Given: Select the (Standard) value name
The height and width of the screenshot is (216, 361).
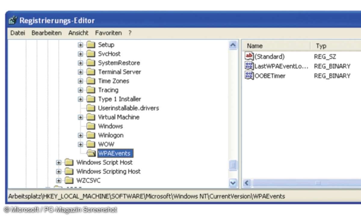Looking at the screenshot, I should [x=269, y=56].
